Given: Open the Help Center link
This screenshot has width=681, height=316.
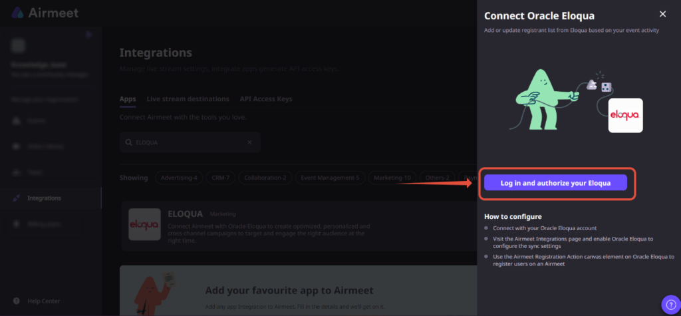Looking at the screenshot, I should pos(43,301).
